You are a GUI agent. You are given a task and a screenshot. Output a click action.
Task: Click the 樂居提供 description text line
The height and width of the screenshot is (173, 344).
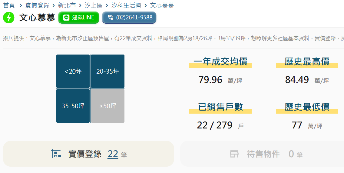173,38
